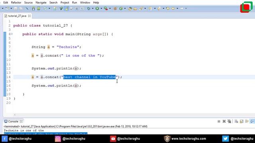Click the Next Annotation icon

click(150, 8)
